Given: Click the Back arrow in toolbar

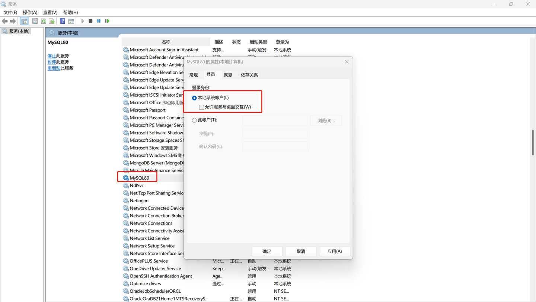Looking at the screenshot, I should pos(4,21).
